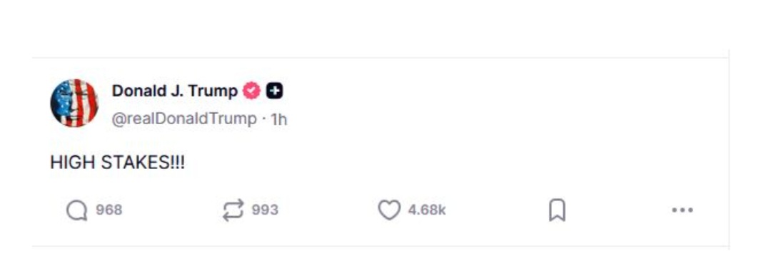
Task: Click the 4.68k likes count
Action: tap(427, 210)
